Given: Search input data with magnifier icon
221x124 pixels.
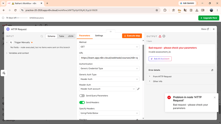Looking at the screenshot, I should point(42,36).
